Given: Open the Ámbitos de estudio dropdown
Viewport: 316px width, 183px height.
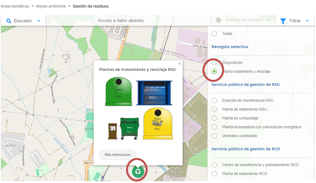Looking at the screenshot, I should [x=269, y=20].
